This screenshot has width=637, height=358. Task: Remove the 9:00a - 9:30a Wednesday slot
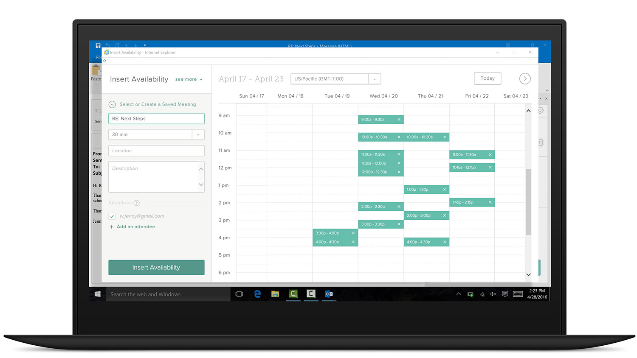[x=399, y=120]
